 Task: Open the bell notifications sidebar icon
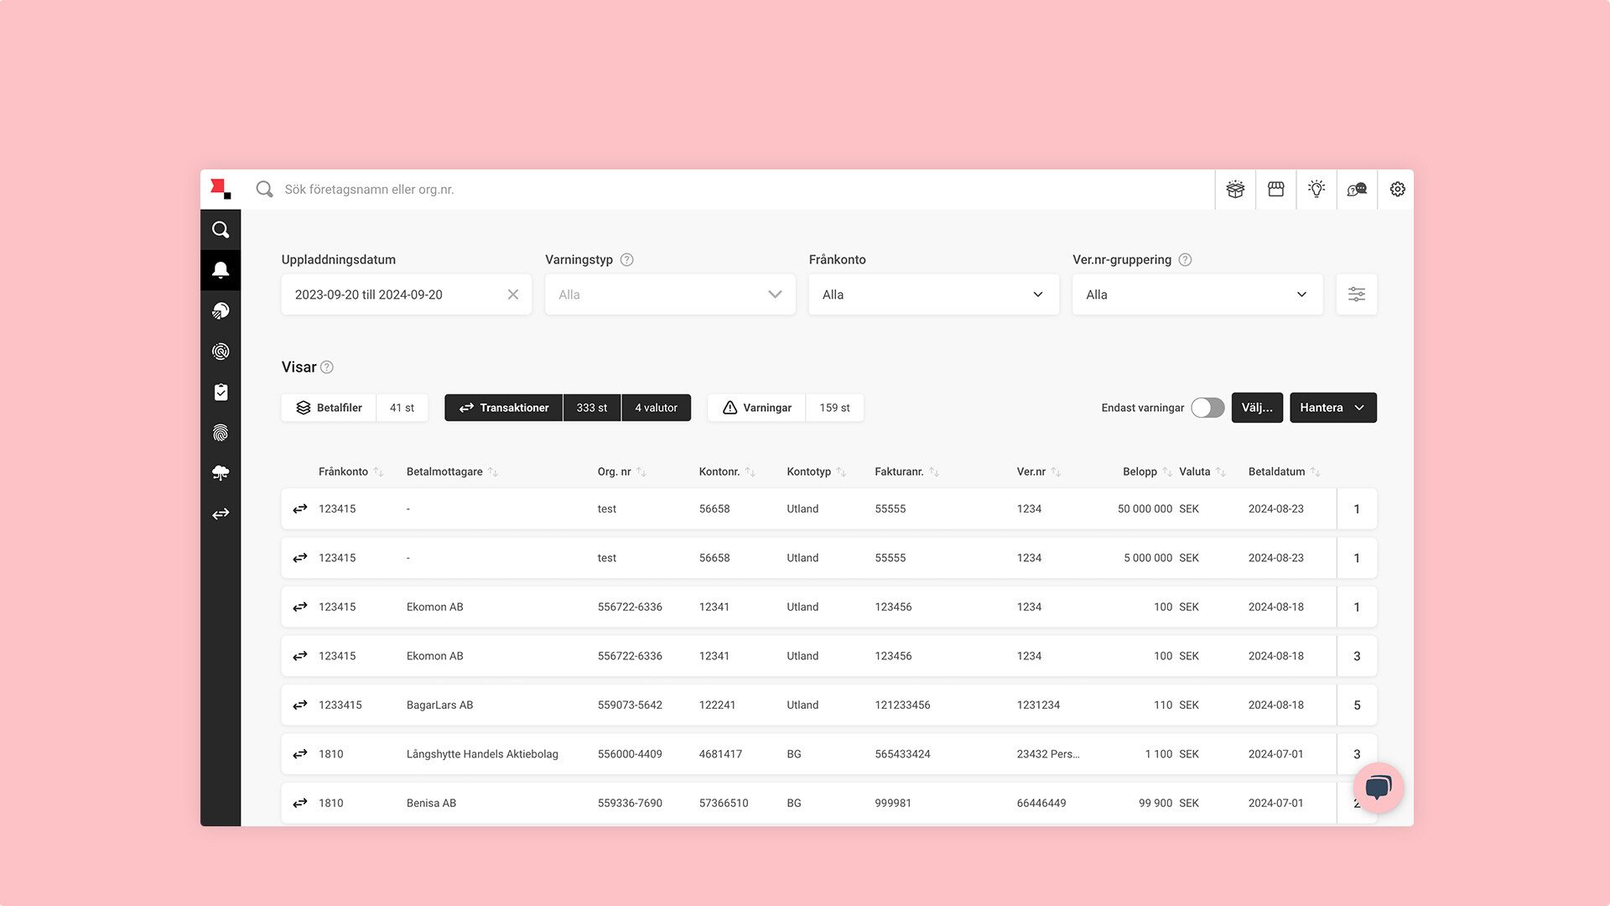click(x=221, y=270)
